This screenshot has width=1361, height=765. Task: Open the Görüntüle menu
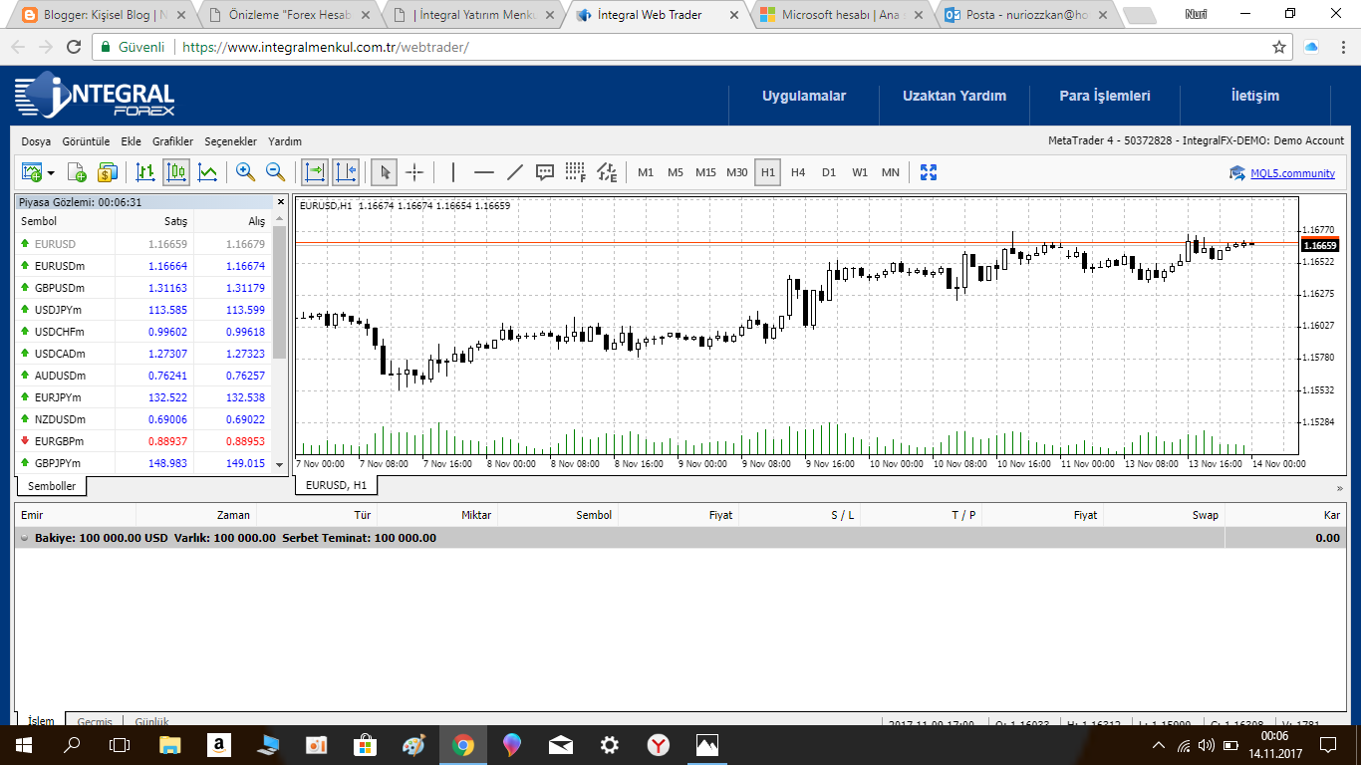[x=86, y=141]
